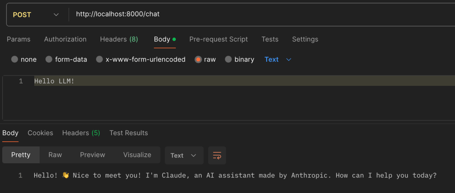Switch response view to Raw
The width and height of the screenshot is (455, 193).
55,155
